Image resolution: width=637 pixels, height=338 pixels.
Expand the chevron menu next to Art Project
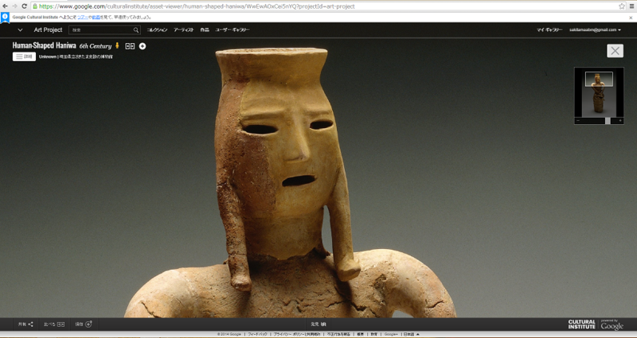coord(20,29)
